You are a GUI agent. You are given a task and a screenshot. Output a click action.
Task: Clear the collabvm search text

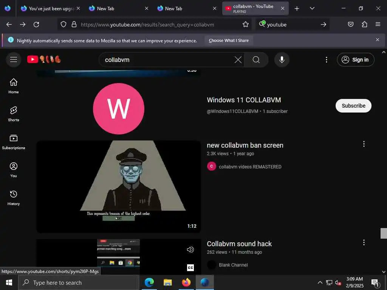[x=238, y=60]
